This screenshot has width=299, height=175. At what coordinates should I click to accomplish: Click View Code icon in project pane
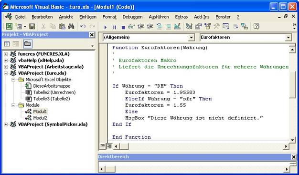click(x=7, y=44)
